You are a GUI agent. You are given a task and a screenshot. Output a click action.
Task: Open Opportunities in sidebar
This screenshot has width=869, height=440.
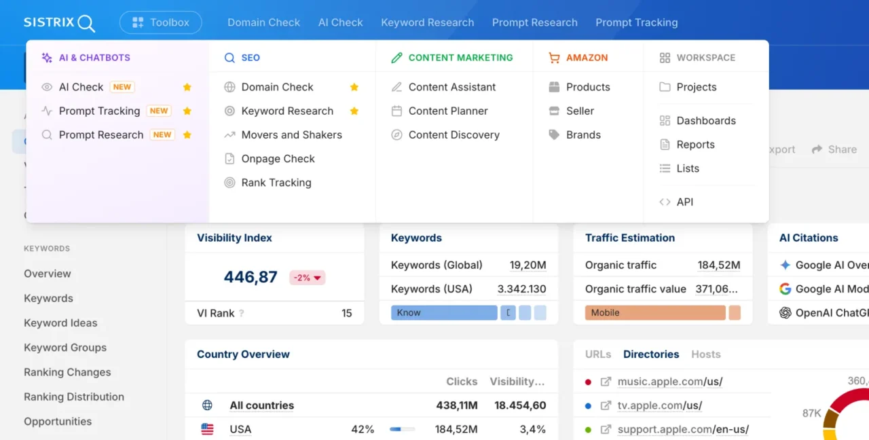[x=58, y=421]
